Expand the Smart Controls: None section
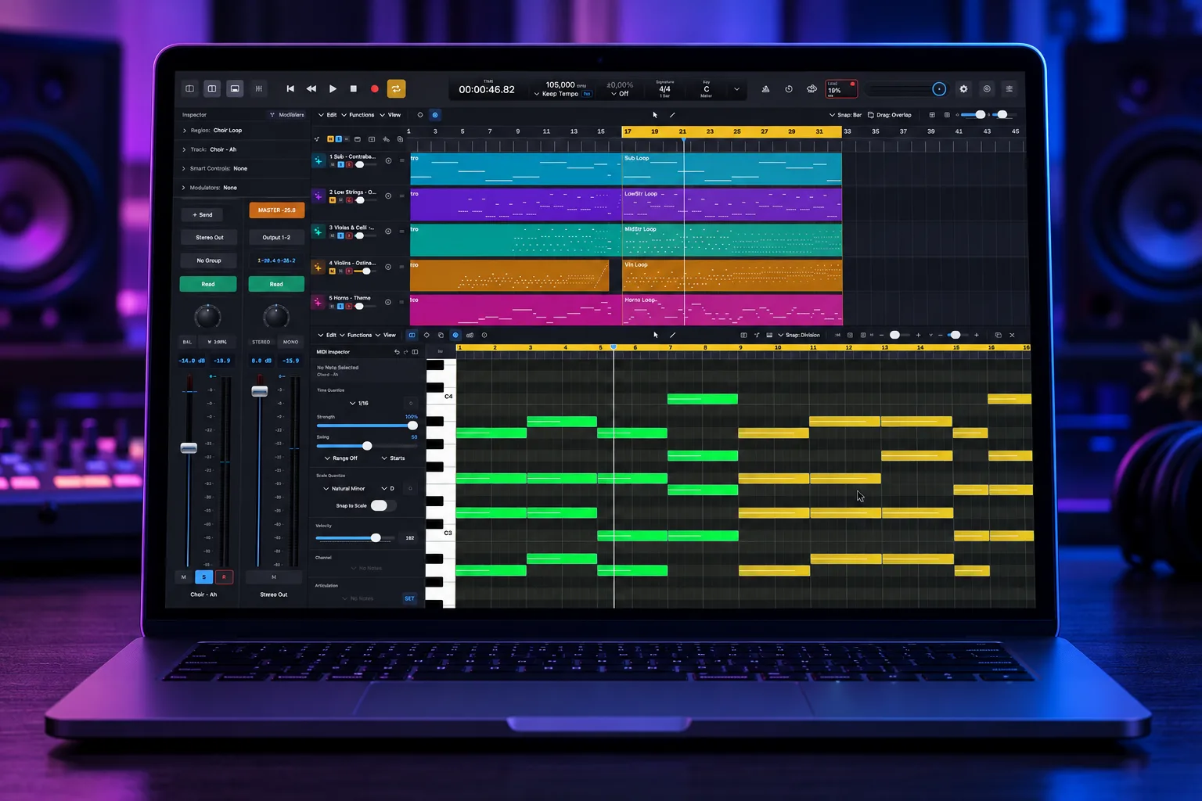The width and height of the screenshot is (1202, 801). click(215, 168)
